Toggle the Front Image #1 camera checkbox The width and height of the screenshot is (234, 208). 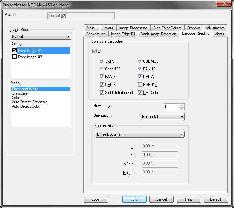point(14,50)
